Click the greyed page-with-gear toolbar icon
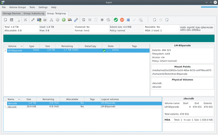218x135 pixels. [18, 20]
